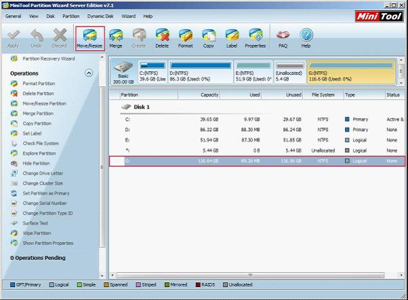Select the C: partition row
This screenshot has width=408, height=300.
pos(257,119)
